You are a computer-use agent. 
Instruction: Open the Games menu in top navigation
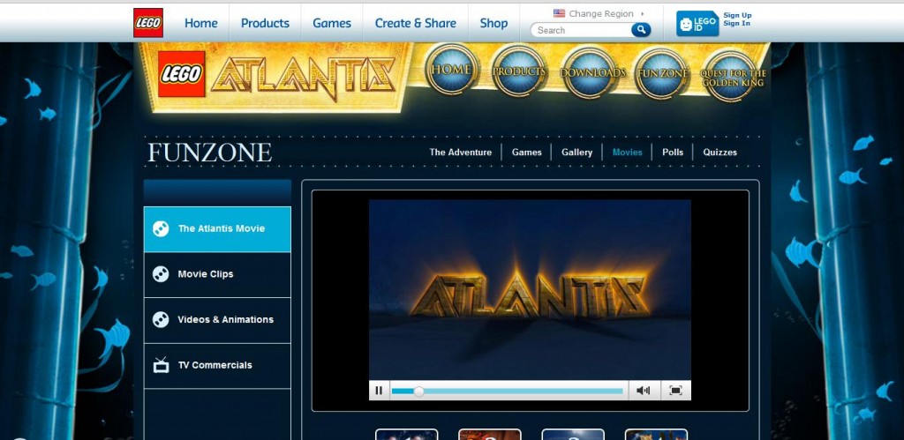[x=332, y=23]
